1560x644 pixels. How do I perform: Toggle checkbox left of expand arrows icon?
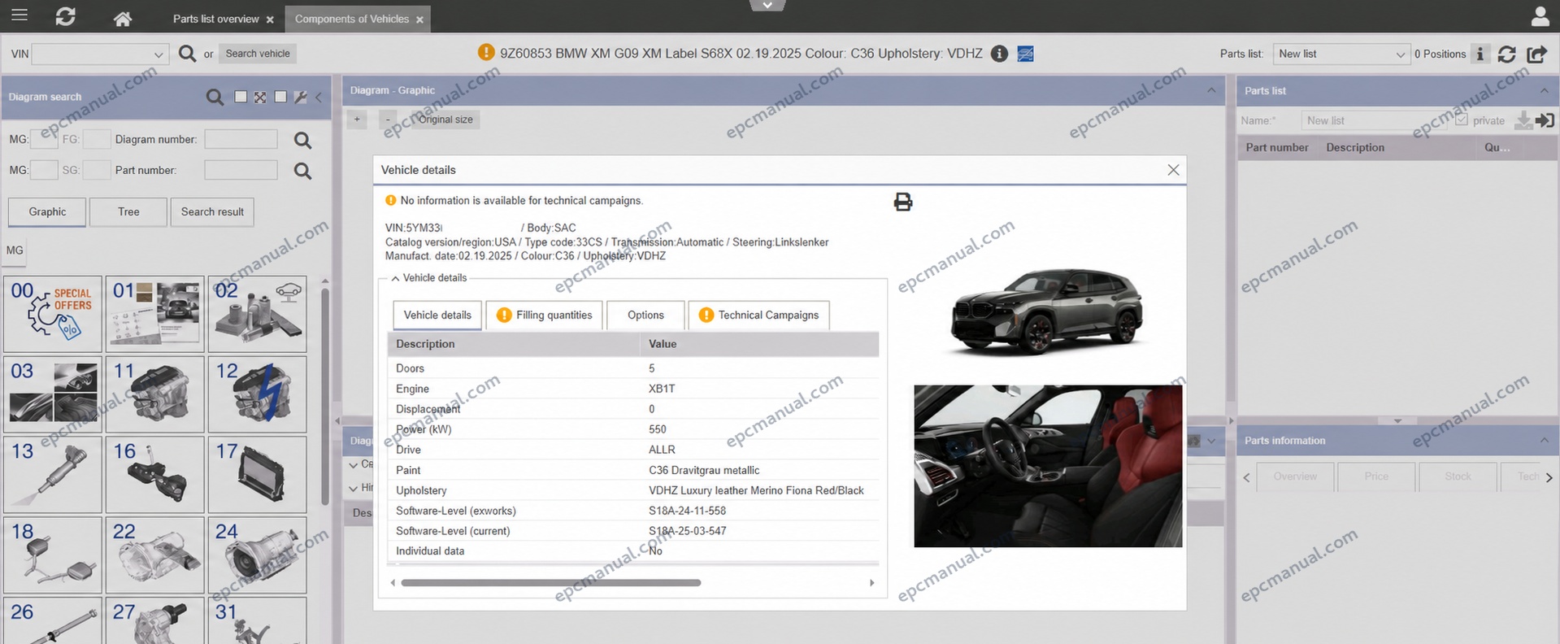pos(241,97)
